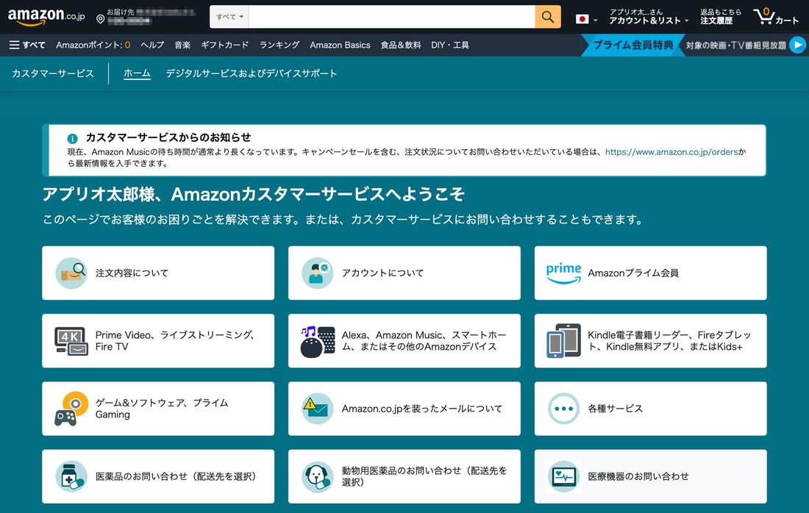
Task: Open ランキング in navigation bar
Action: point(279,45)
